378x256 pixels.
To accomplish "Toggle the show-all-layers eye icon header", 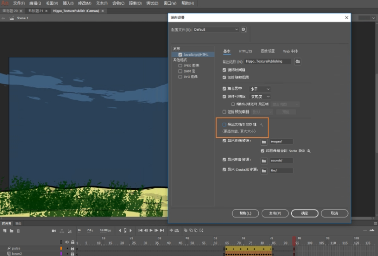I will click(x=67, y=242).
